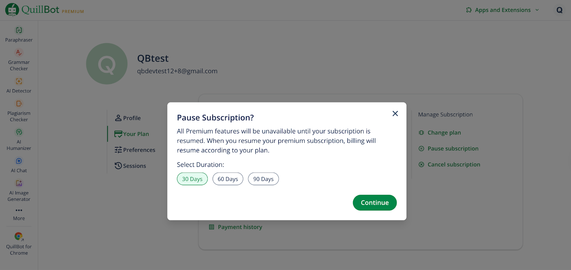Open the account avatar menu
This screenshot has width=571, height=270.
click(559, 10)
